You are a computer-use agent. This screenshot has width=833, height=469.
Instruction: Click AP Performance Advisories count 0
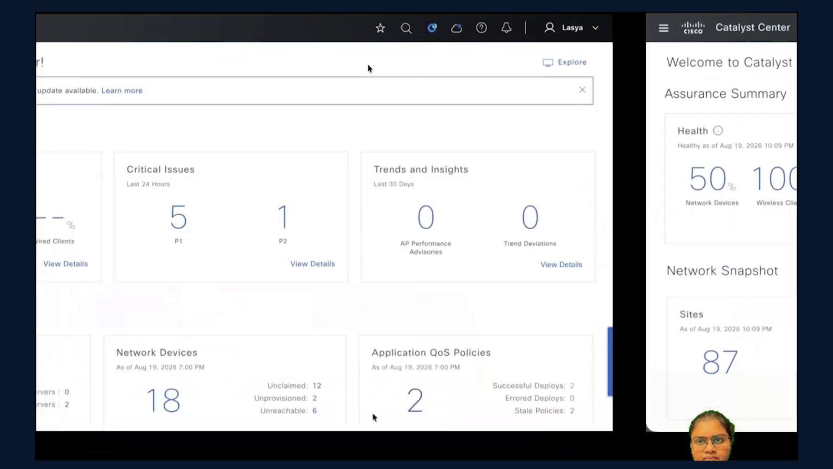(426, 217)
